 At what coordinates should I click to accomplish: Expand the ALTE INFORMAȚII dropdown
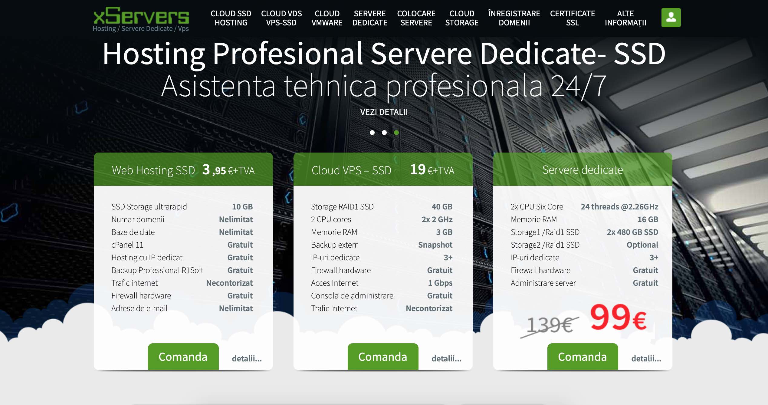coord(625,18)
